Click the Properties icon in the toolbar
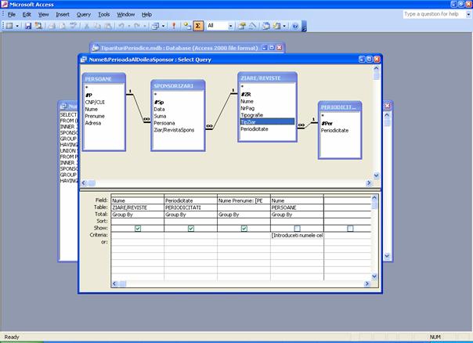The height and width of the screenshot is (343, 473). tap(243, 26)
